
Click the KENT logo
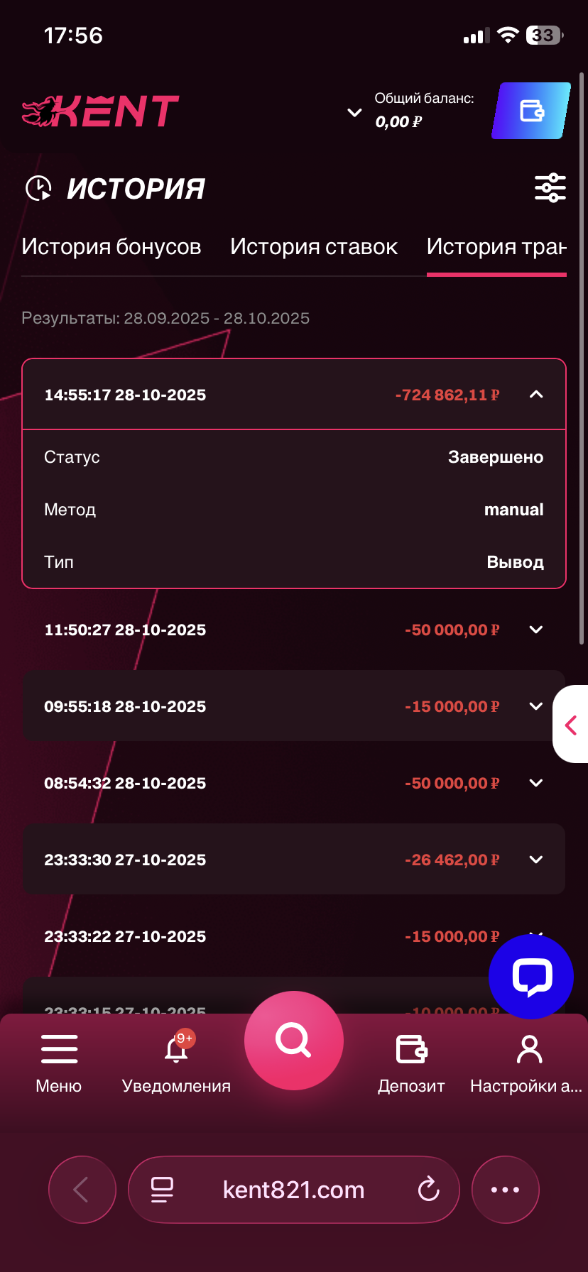tap(101, 111)
